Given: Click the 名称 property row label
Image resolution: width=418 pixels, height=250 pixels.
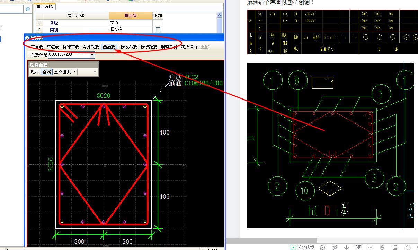Looking at the screenshot, I should [x=54, y=23].
